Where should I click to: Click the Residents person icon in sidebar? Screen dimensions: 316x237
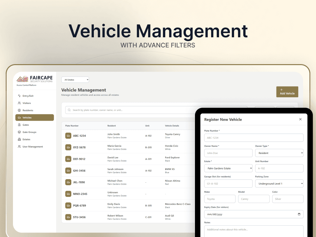[19, 110]
